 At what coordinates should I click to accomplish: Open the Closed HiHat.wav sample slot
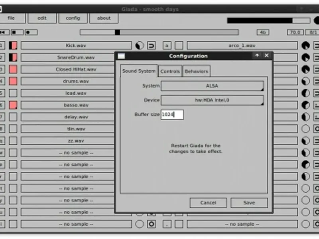(68, 69)
